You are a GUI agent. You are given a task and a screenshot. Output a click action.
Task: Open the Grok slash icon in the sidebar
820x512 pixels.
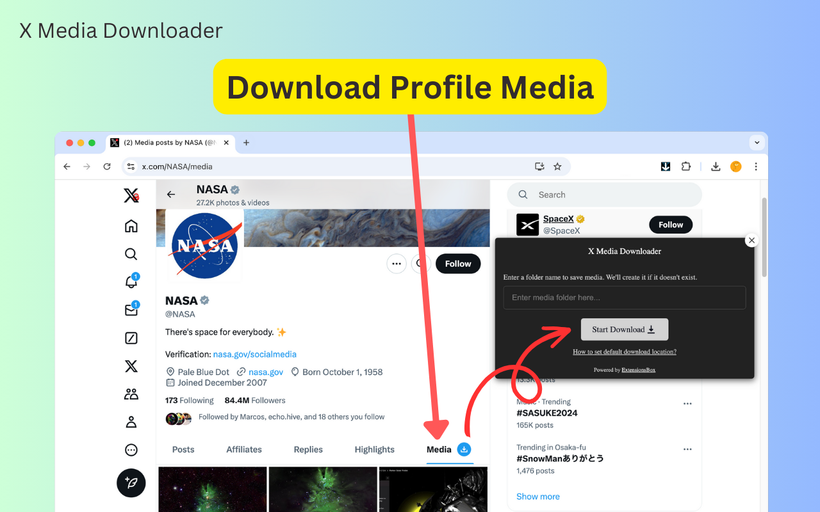pos(131,338)
